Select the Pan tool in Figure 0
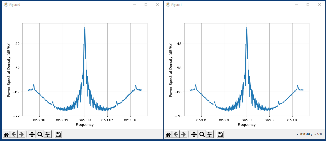The height and width of the screenshot is (141, 326). click(32, 134)
